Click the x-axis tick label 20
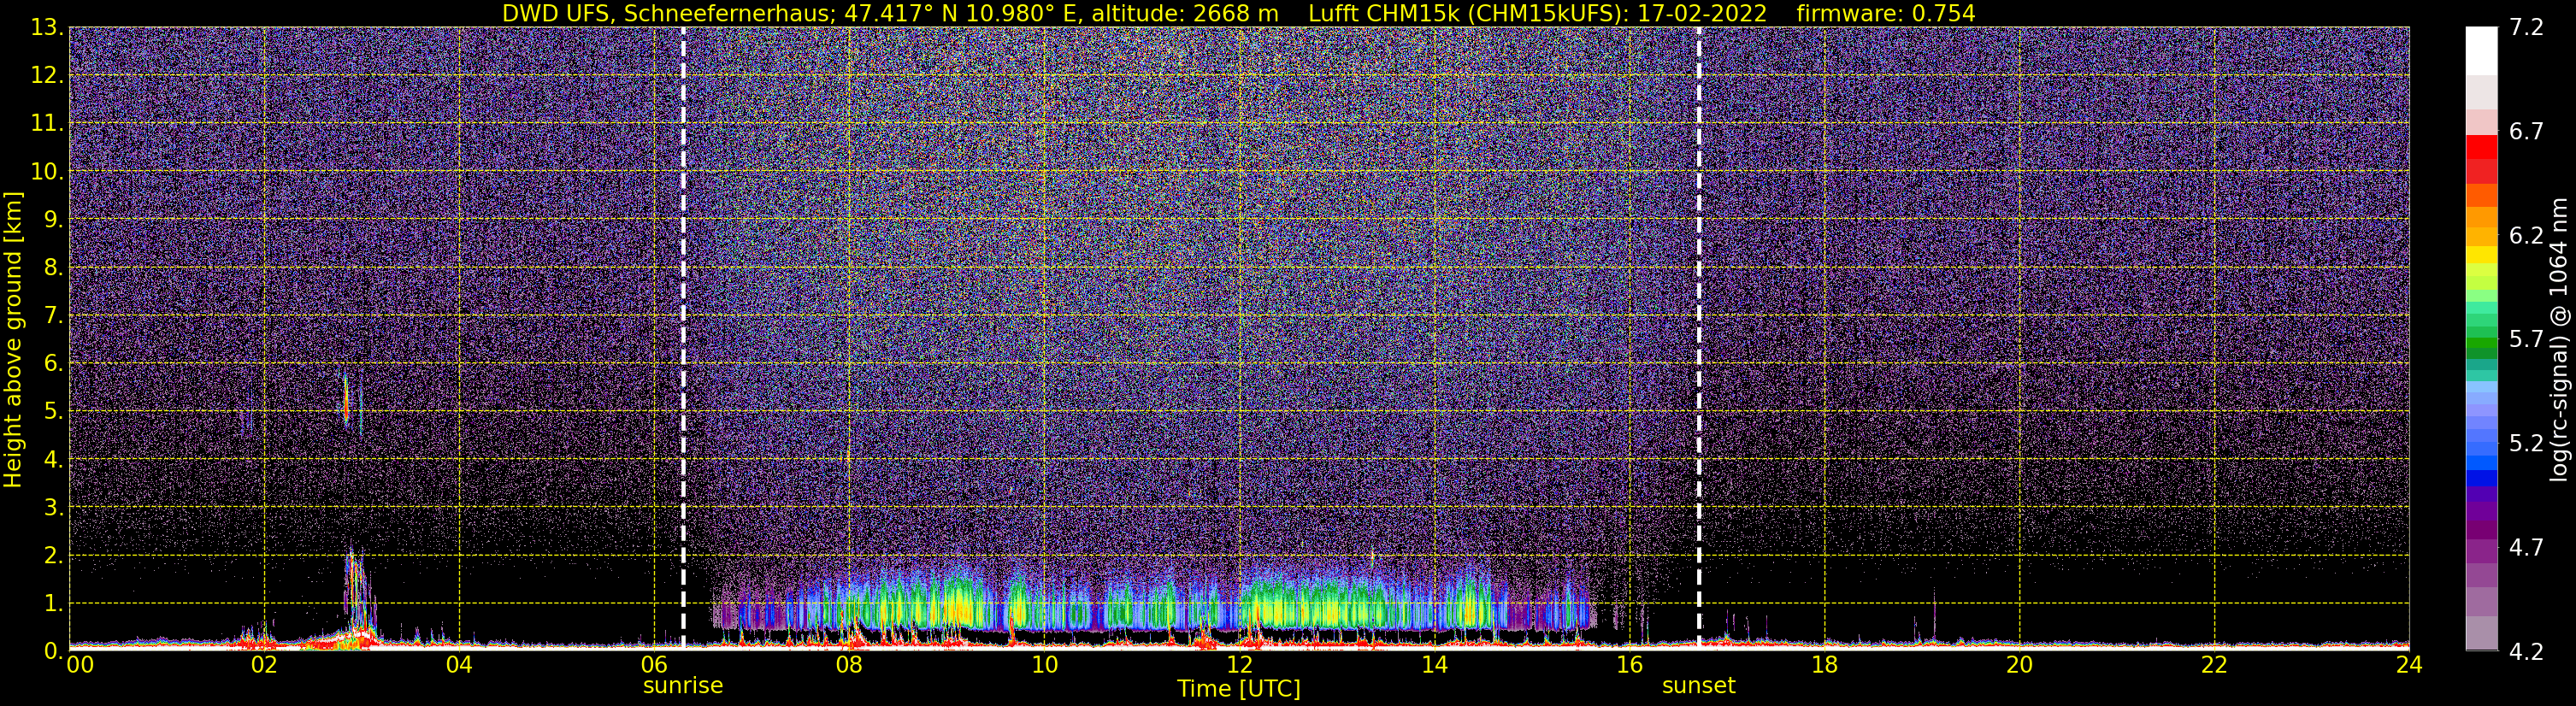This screenshot has width=2576, height=706. 2019,665
